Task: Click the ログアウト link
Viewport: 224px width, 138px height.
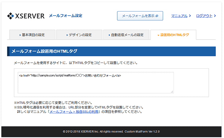Action: coord(204,16)
